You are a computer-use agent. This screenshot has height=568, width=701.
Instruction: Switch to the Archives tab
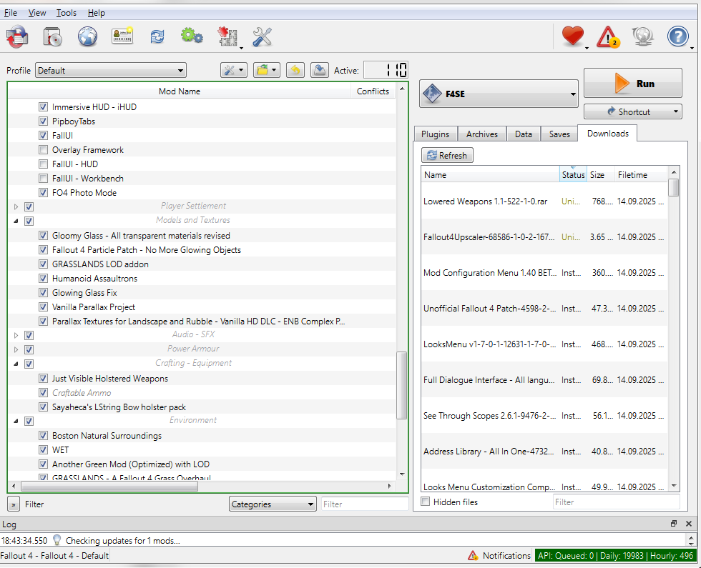coord(482,134)
